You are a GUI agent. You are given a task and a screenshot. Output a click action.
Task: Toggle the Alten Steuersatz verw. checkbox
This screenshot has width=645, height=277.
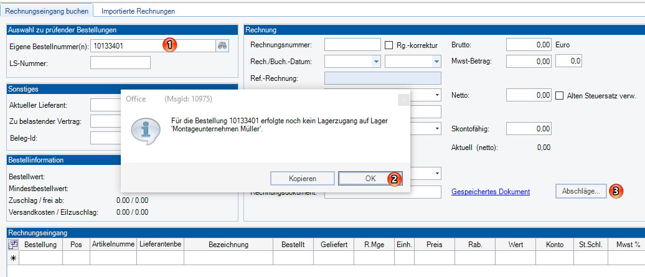coord(558,95)
